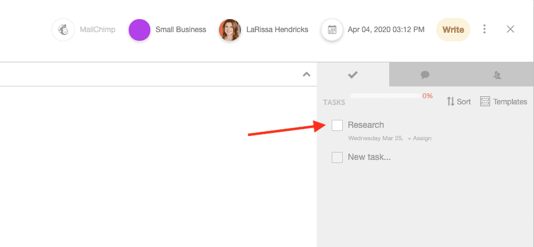Viewport: 534px width, 247px height.
Task: Check off the Research task
Action: click(x=337, y=125)
